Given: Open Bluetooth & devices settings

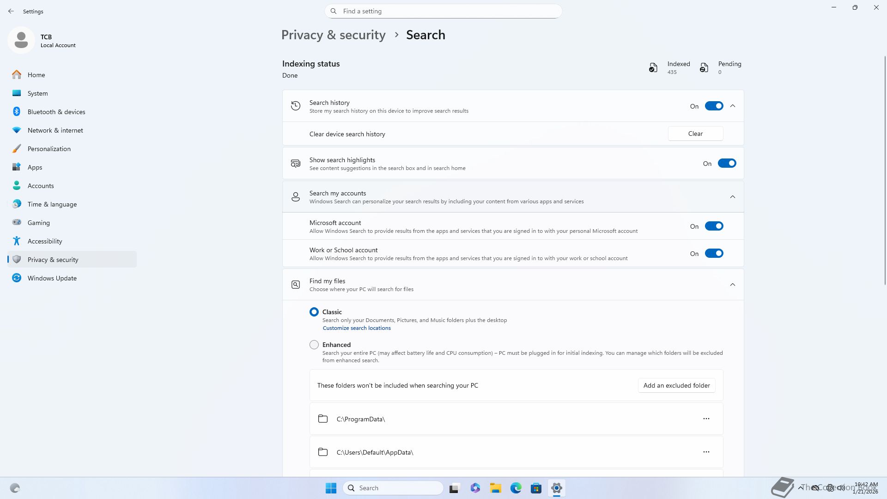Looking at the screenshot, I should [x=56, y=112].
